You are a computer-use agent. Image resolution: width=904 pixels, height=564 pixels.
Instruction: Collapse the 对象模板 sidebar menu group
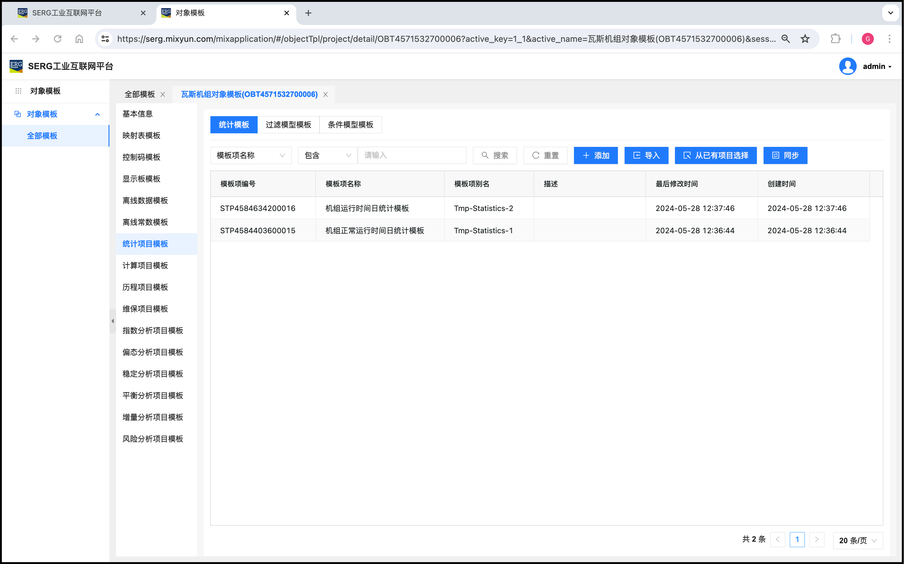[97, 114]
